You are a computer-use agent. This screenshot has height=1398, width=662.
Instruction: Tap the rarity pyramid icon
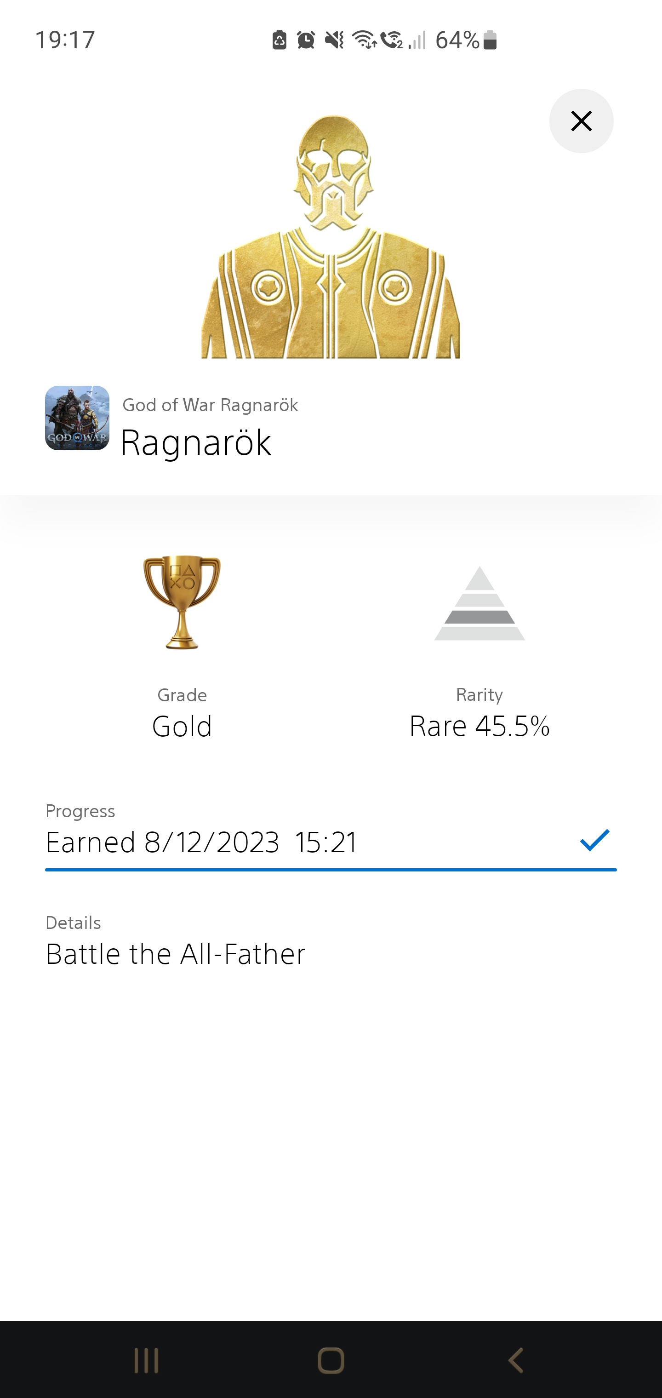click(479, 603)
